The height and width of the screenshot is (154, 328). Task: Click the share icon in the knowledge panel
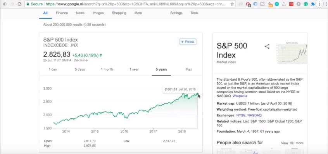click(267, 46)
